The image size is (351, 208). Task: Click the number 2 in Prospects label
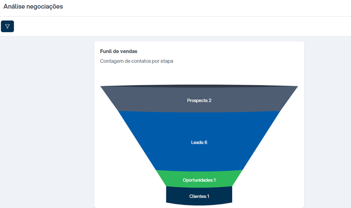pyautogui.click(x=210, y=100)
